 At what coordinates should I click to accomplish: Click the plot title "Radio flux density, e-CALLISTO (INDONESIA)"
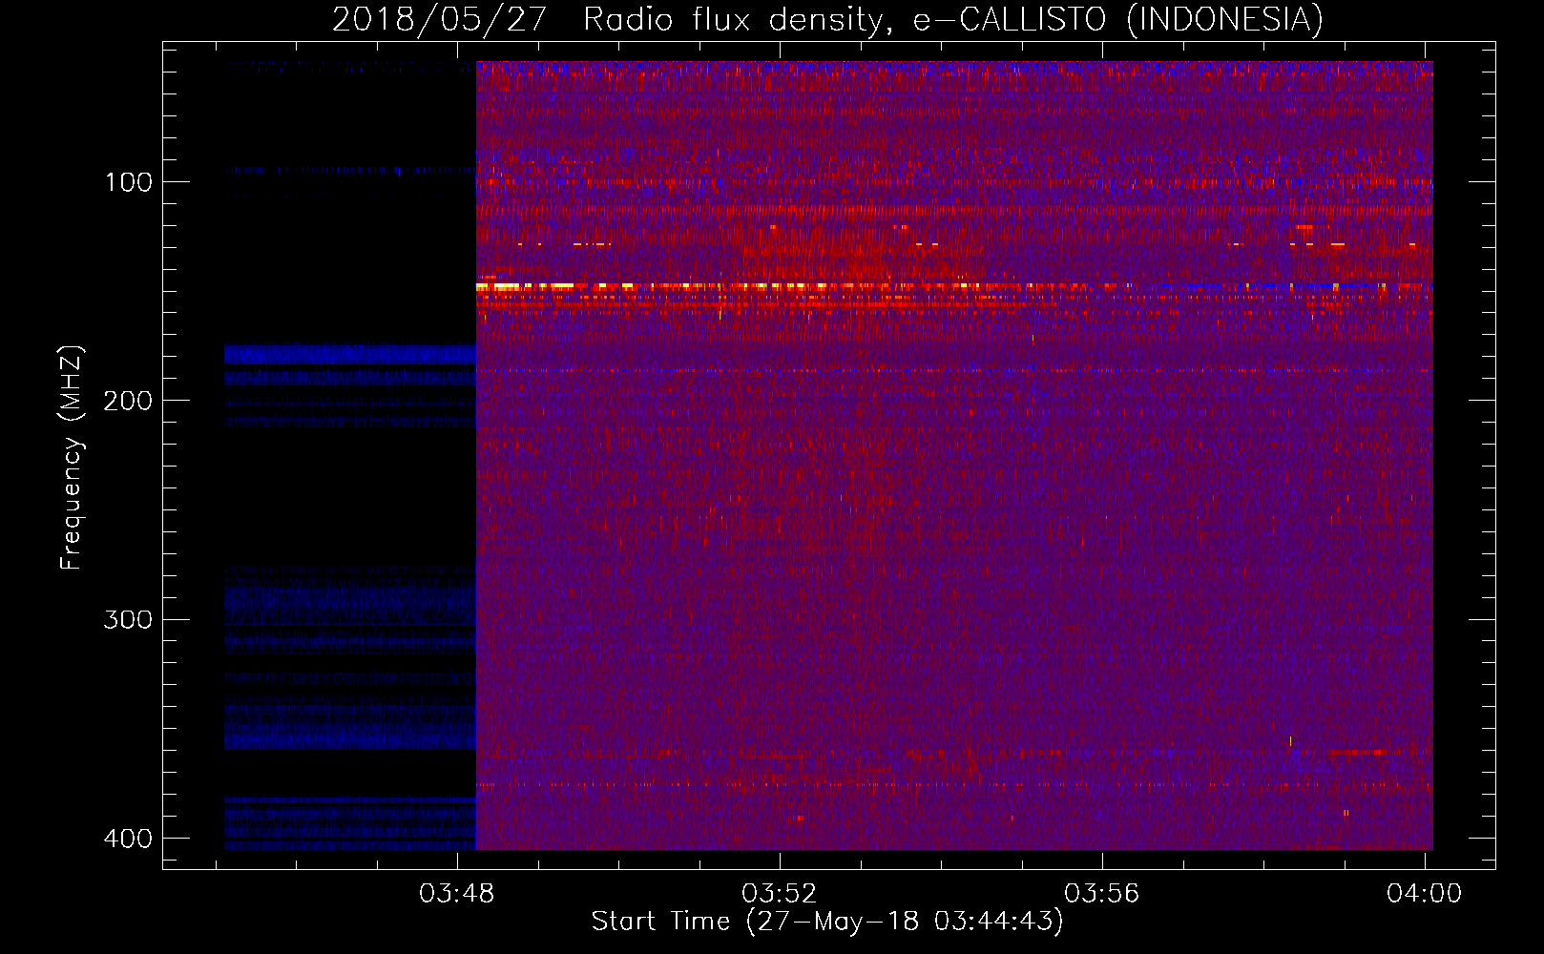[953, 19]
